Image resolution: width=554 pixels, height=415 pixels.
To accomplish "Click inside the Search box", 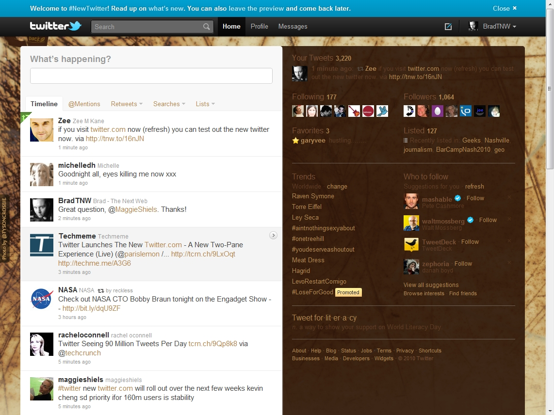I will [x=152, y=27].
